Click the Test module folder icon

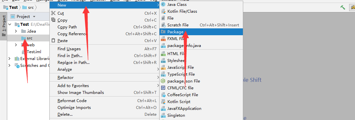(x=17, y=24)
